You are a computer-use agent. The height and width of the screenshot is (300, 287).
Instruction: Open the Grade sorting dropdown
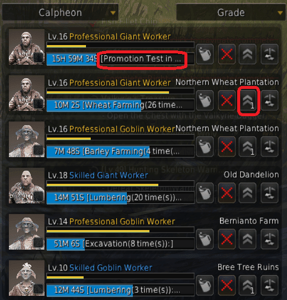click(231, 12)
